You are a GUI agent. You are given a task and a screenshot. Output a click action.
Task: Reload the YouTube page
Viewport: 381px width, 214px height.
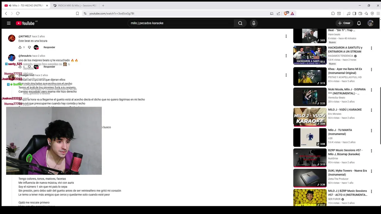(x=18, y=13)
